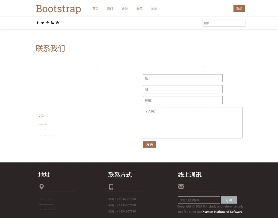Open Xiamen Institute of Software link
The width and height of the screenshot is (278, 218).
pyautogui.click(x=222, y=212)
